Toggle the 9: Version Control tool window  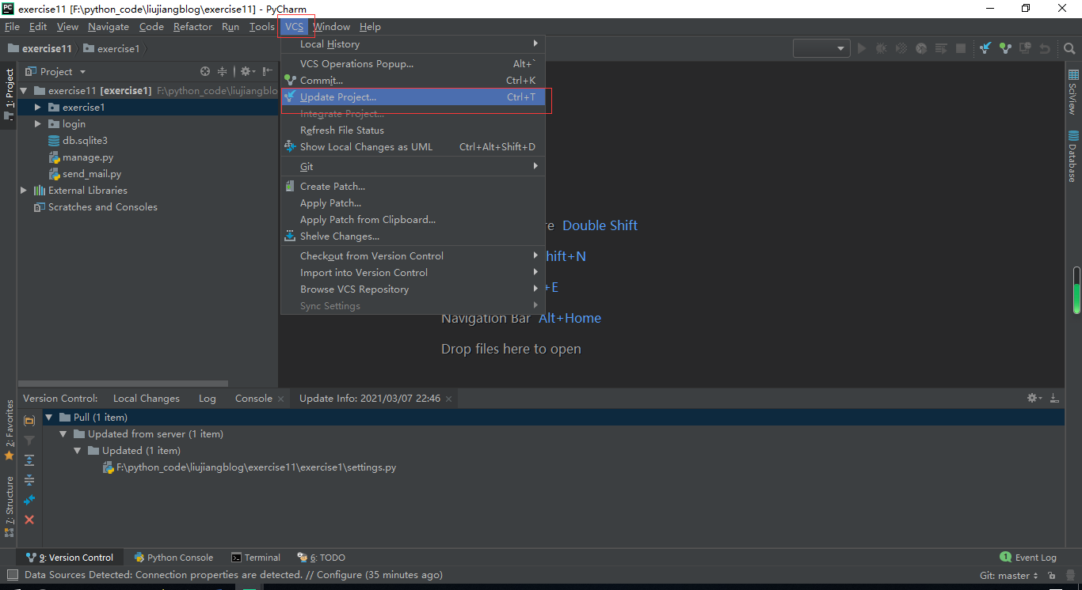[x=70, y=558]
